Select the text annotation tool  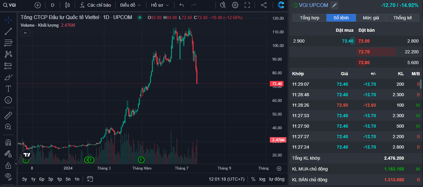(8, 89)
